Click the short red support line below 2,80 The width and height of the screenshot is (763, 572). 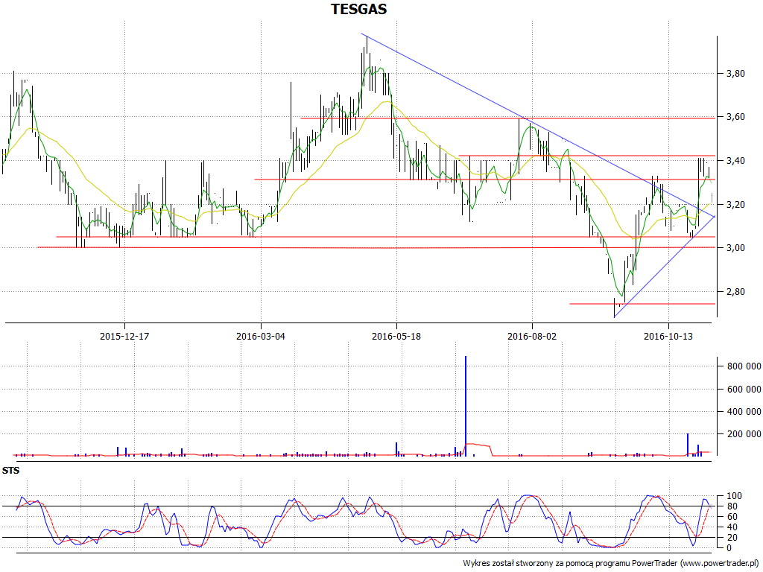(x=642, y=304)
